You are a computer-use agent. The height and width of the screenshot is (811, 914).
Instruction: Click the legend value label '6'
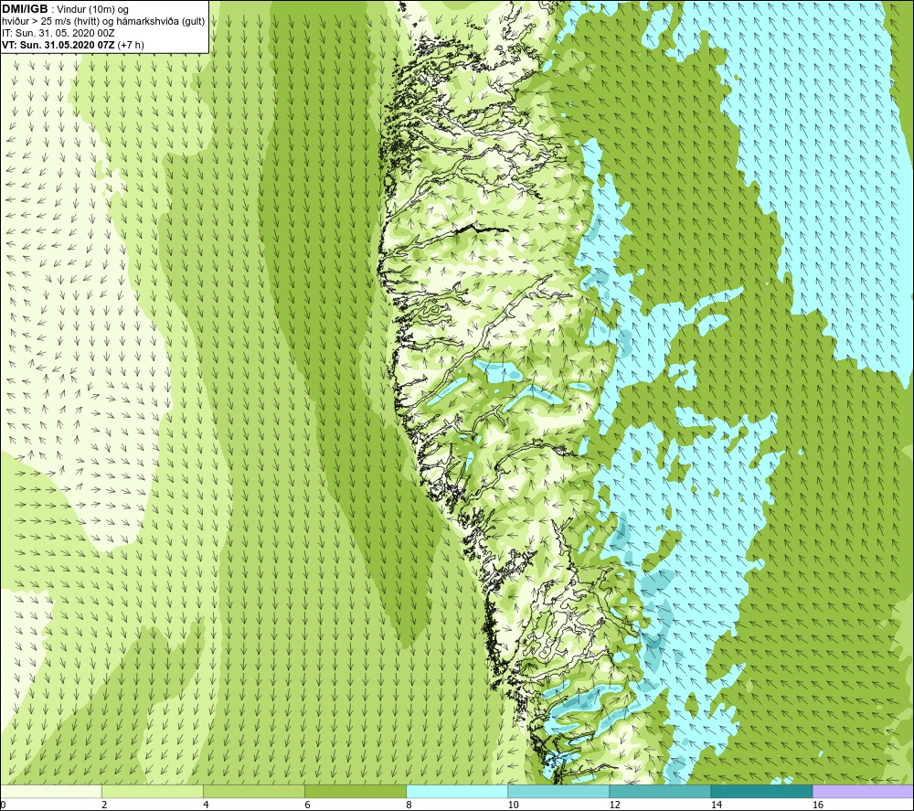(307, 805)
